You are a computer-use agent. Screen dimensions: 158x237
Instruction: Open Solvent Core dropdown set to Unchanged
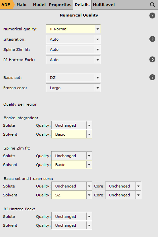[123, 195]
